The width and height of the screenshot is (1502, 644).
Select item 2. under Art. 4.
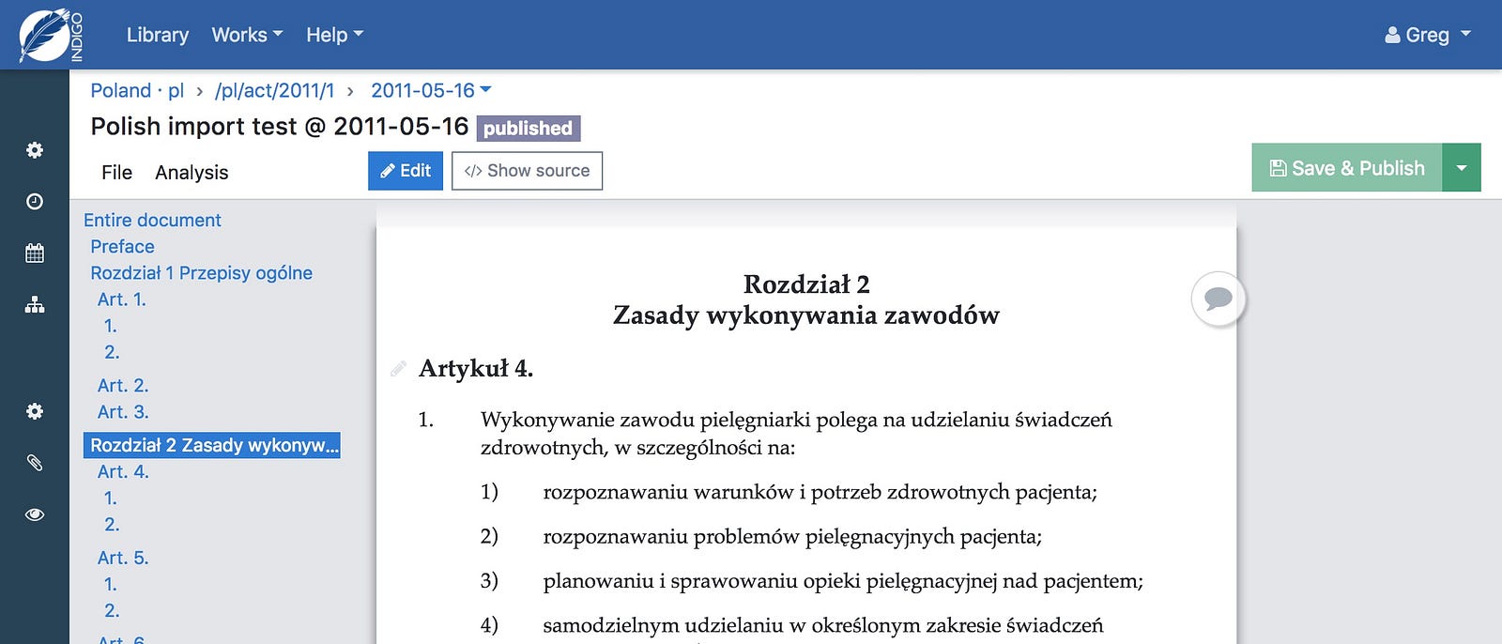point(112,524)
